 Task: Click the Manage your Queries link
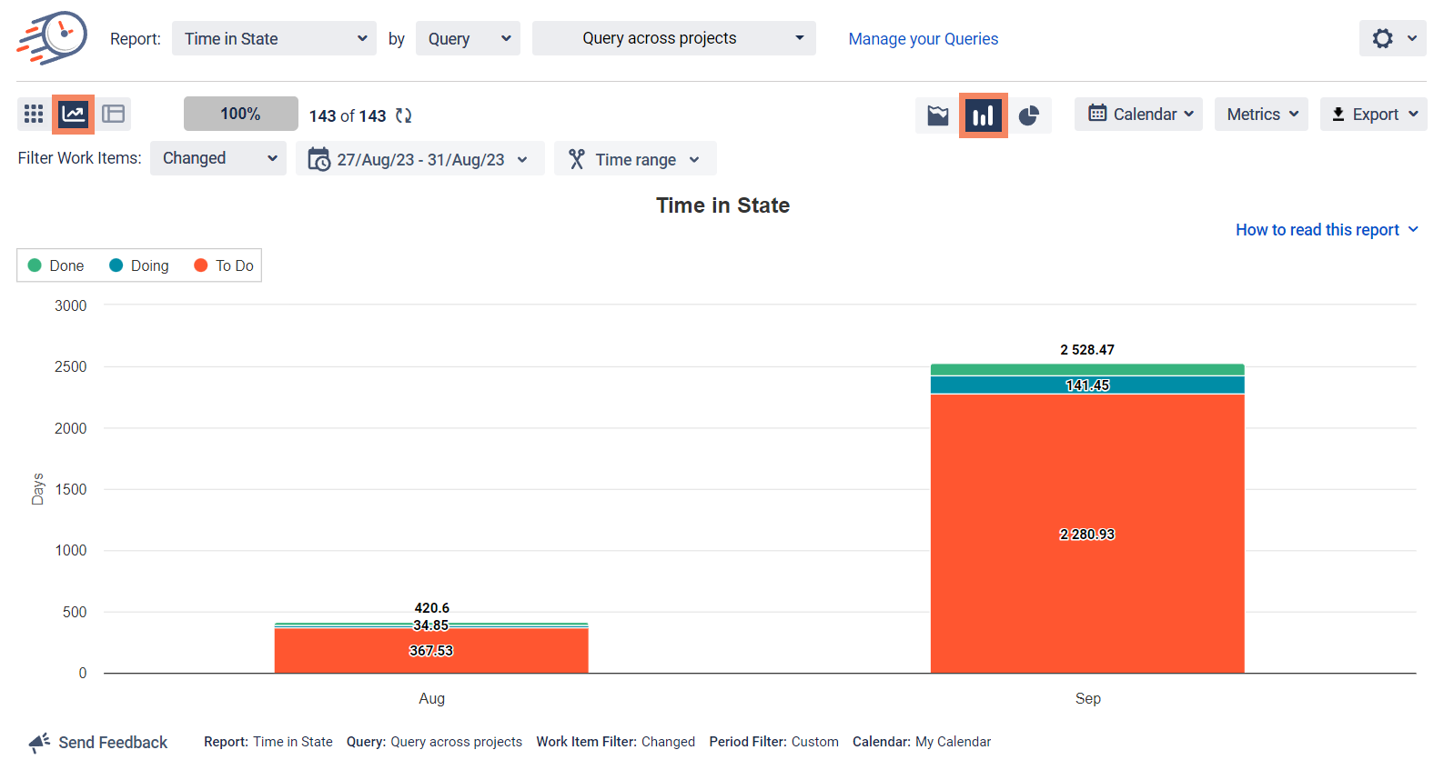(923, 39)
